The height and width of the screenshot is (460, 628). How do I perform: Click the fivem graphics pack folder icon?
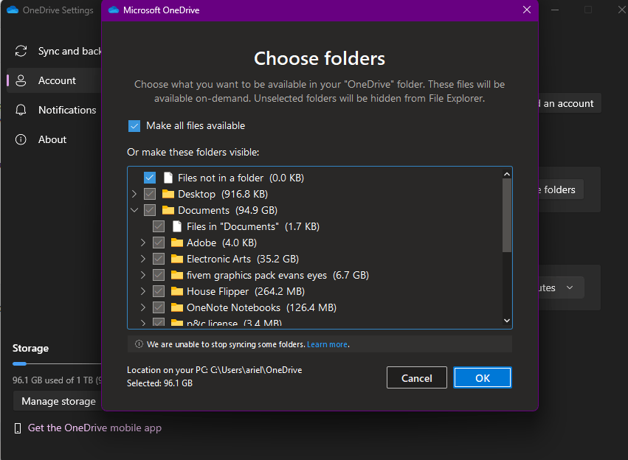click(x=176, y=275)
